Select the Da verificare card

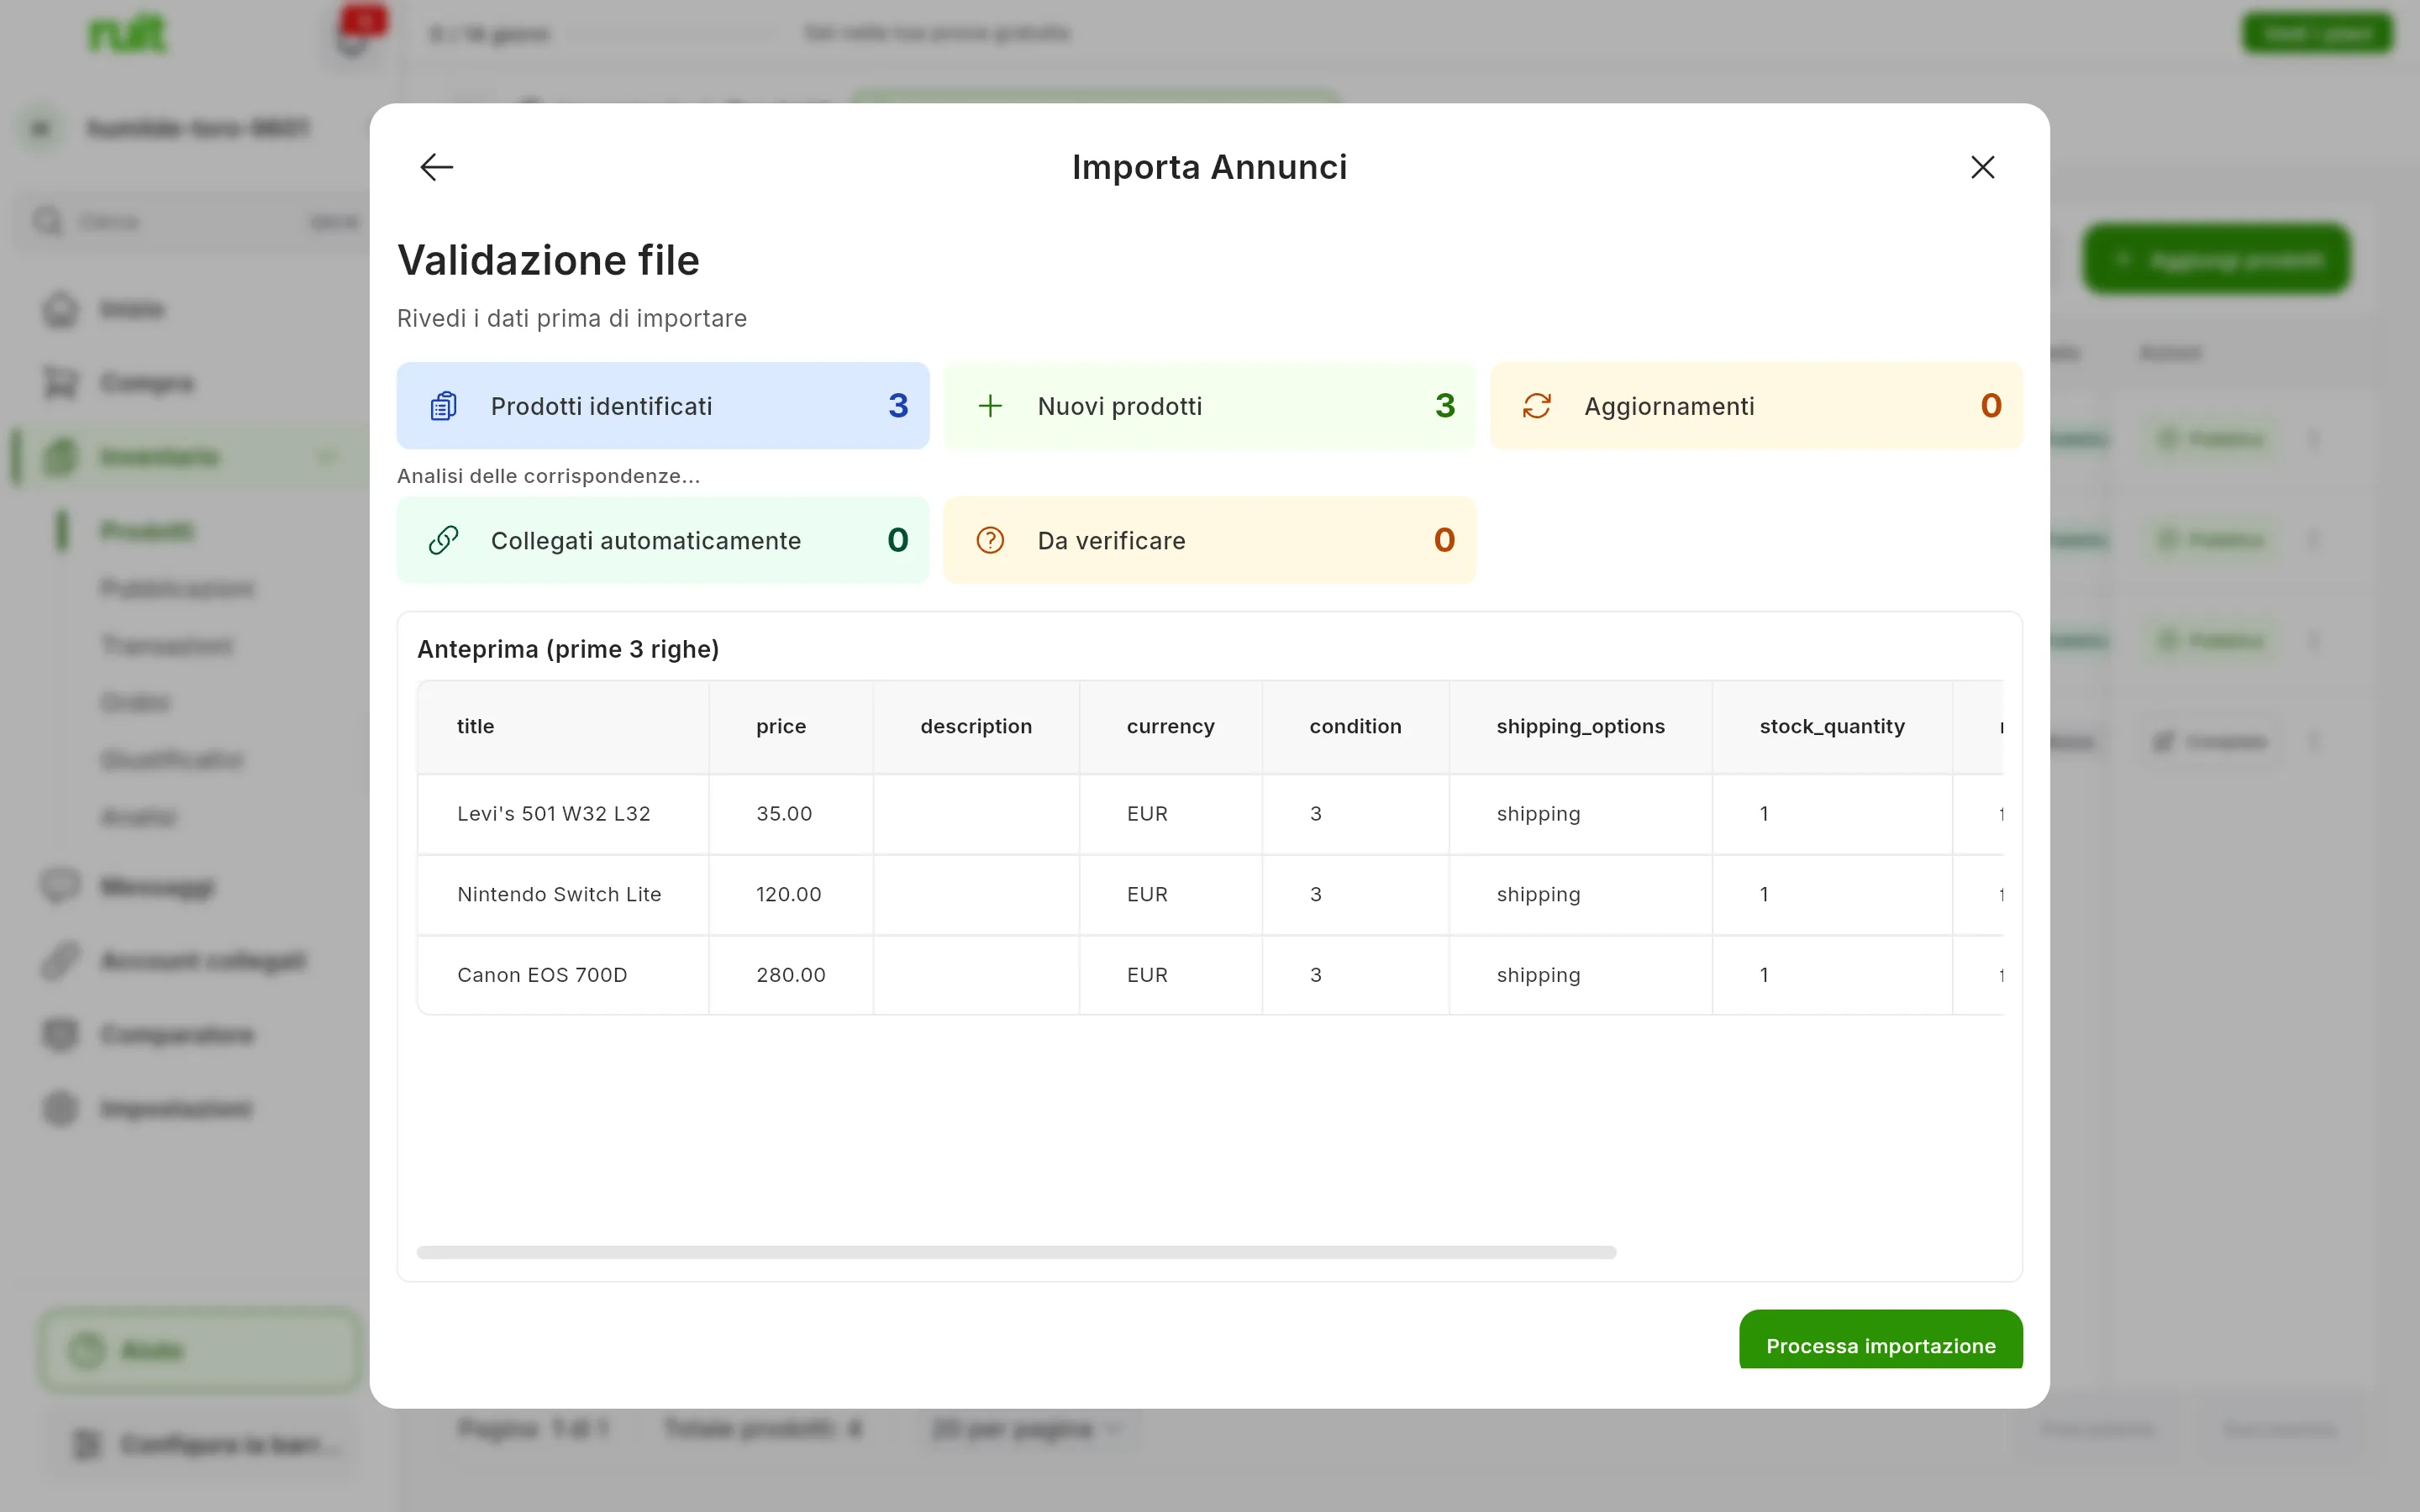(1209, 540)
